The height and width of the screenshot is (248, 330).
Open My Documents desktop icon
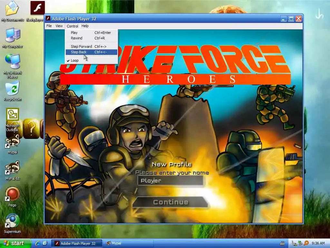coord(12,12)
